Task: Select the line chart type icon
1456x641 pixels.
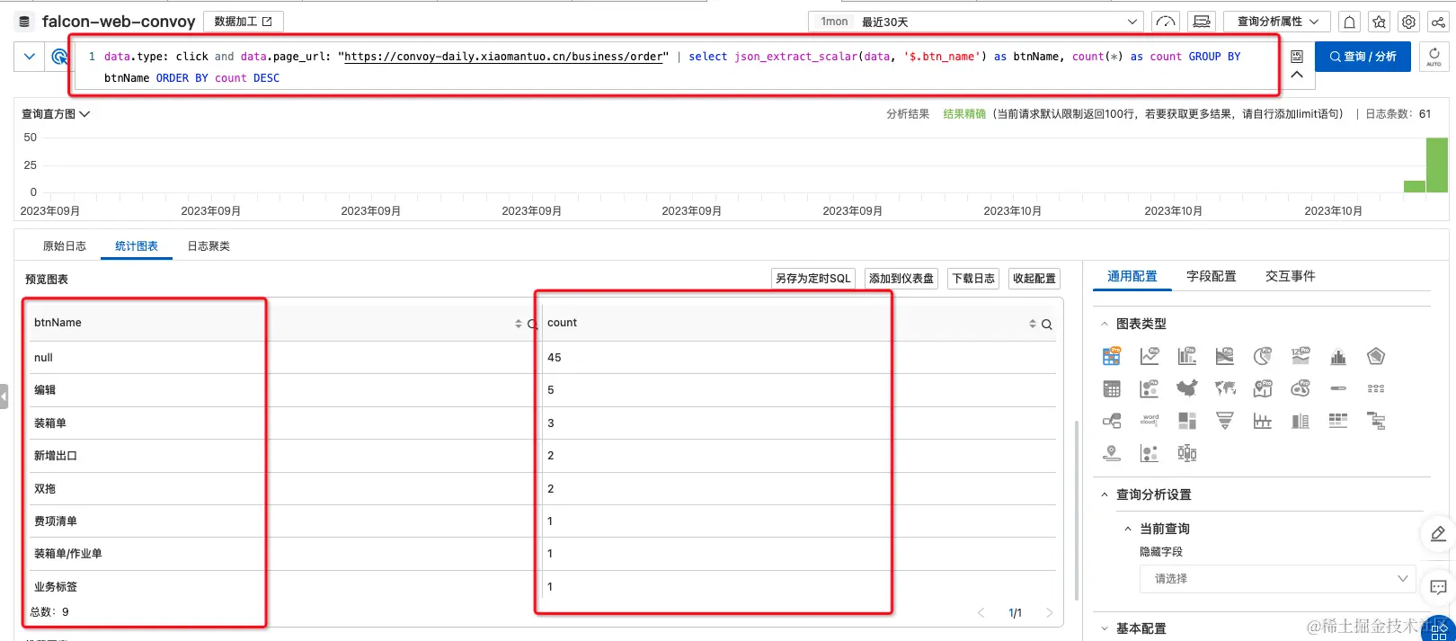Action: pos(1150,356)
